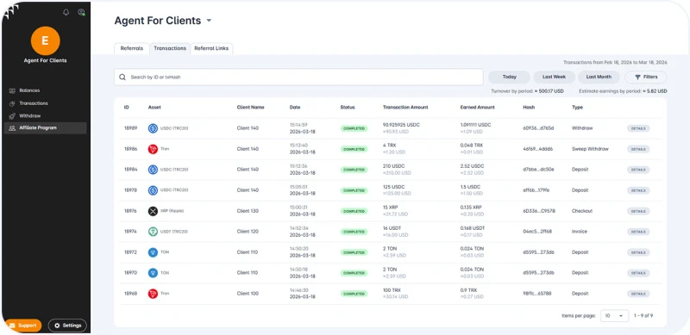Viewport: 690px width, 335px height.
Task: Switch to the Referrals tab
Action: coord(132,49)
